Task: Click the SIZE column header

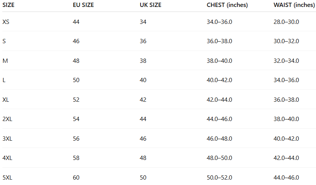Action: point(8,5)
